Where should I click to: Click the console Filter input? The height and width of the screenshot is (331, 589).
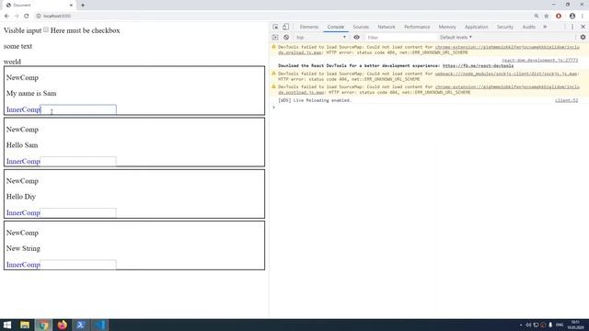[x=401, y=38]
